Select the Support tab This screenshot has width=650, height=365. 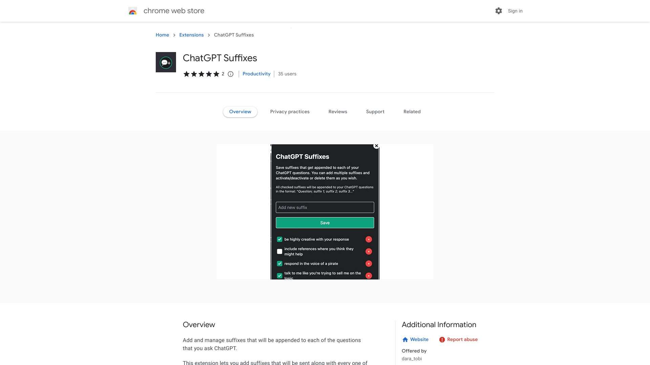(375, 112)
